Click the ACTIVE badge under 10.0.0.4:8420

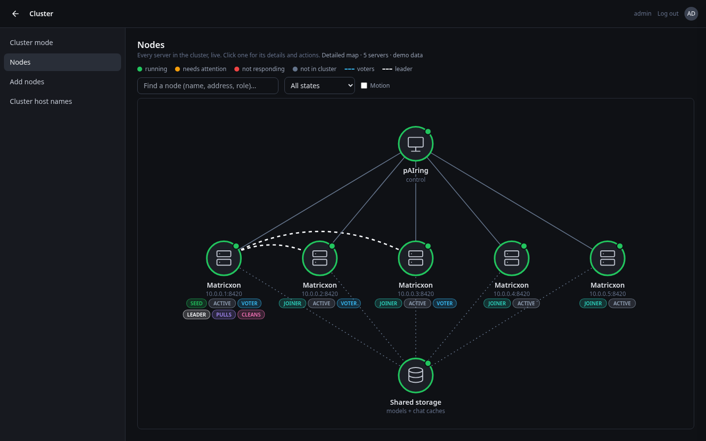click(x=526, y=303)
